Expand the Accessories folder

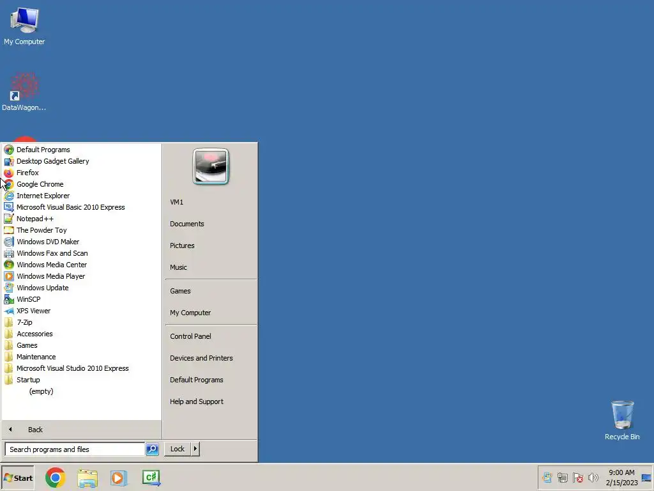tap(81, 334)
